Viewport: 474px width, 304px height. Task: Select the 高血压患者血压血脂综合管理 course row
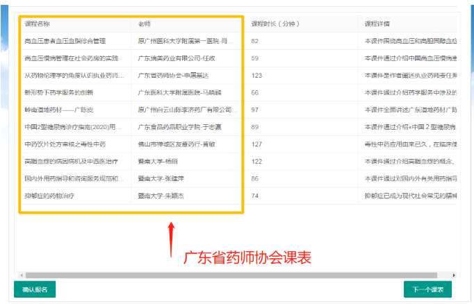click(65, 41)
